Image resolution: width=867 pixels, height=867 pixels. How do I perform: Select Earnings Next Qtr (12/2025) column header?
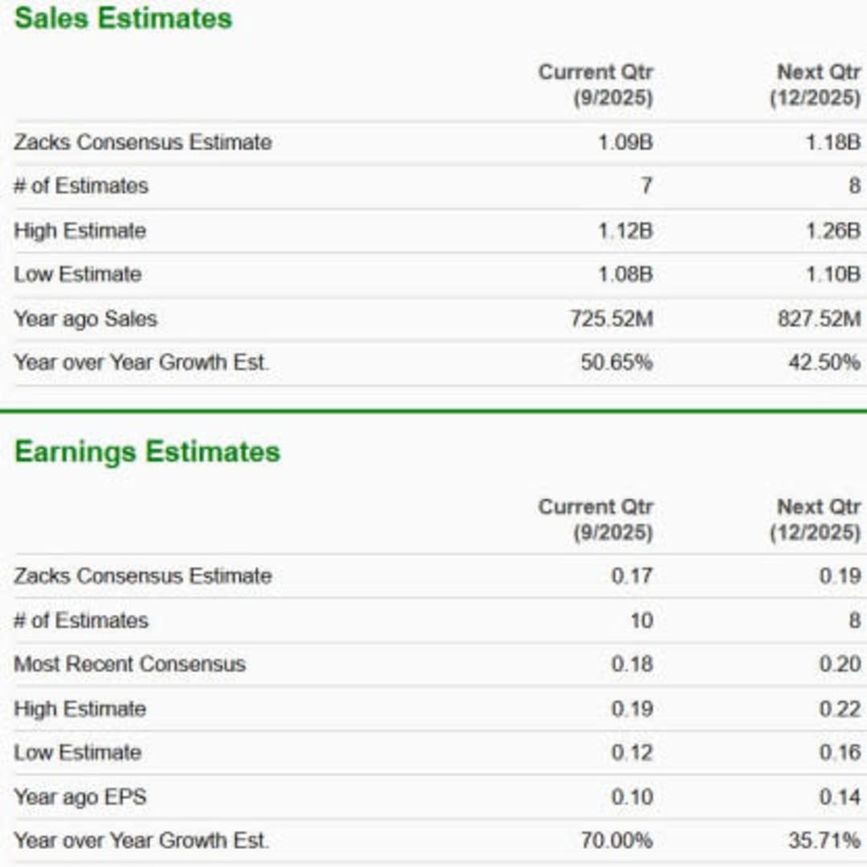[x=816, y=519]
